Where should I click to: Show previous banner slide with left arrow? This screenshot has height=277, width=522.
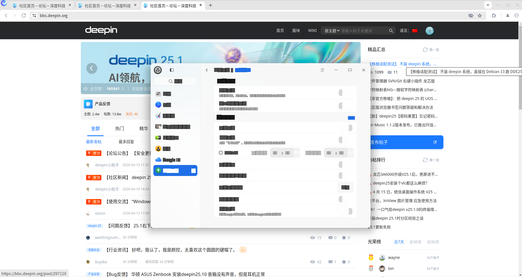coord(92,68)
